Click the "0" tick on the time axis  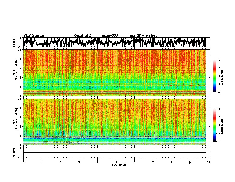23,162
